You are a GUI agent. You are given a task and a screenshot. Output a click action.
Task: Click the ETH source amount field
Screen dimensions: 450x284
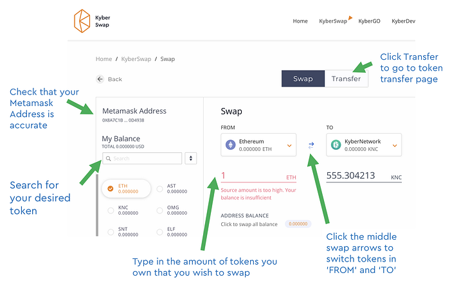pos(258,176)
